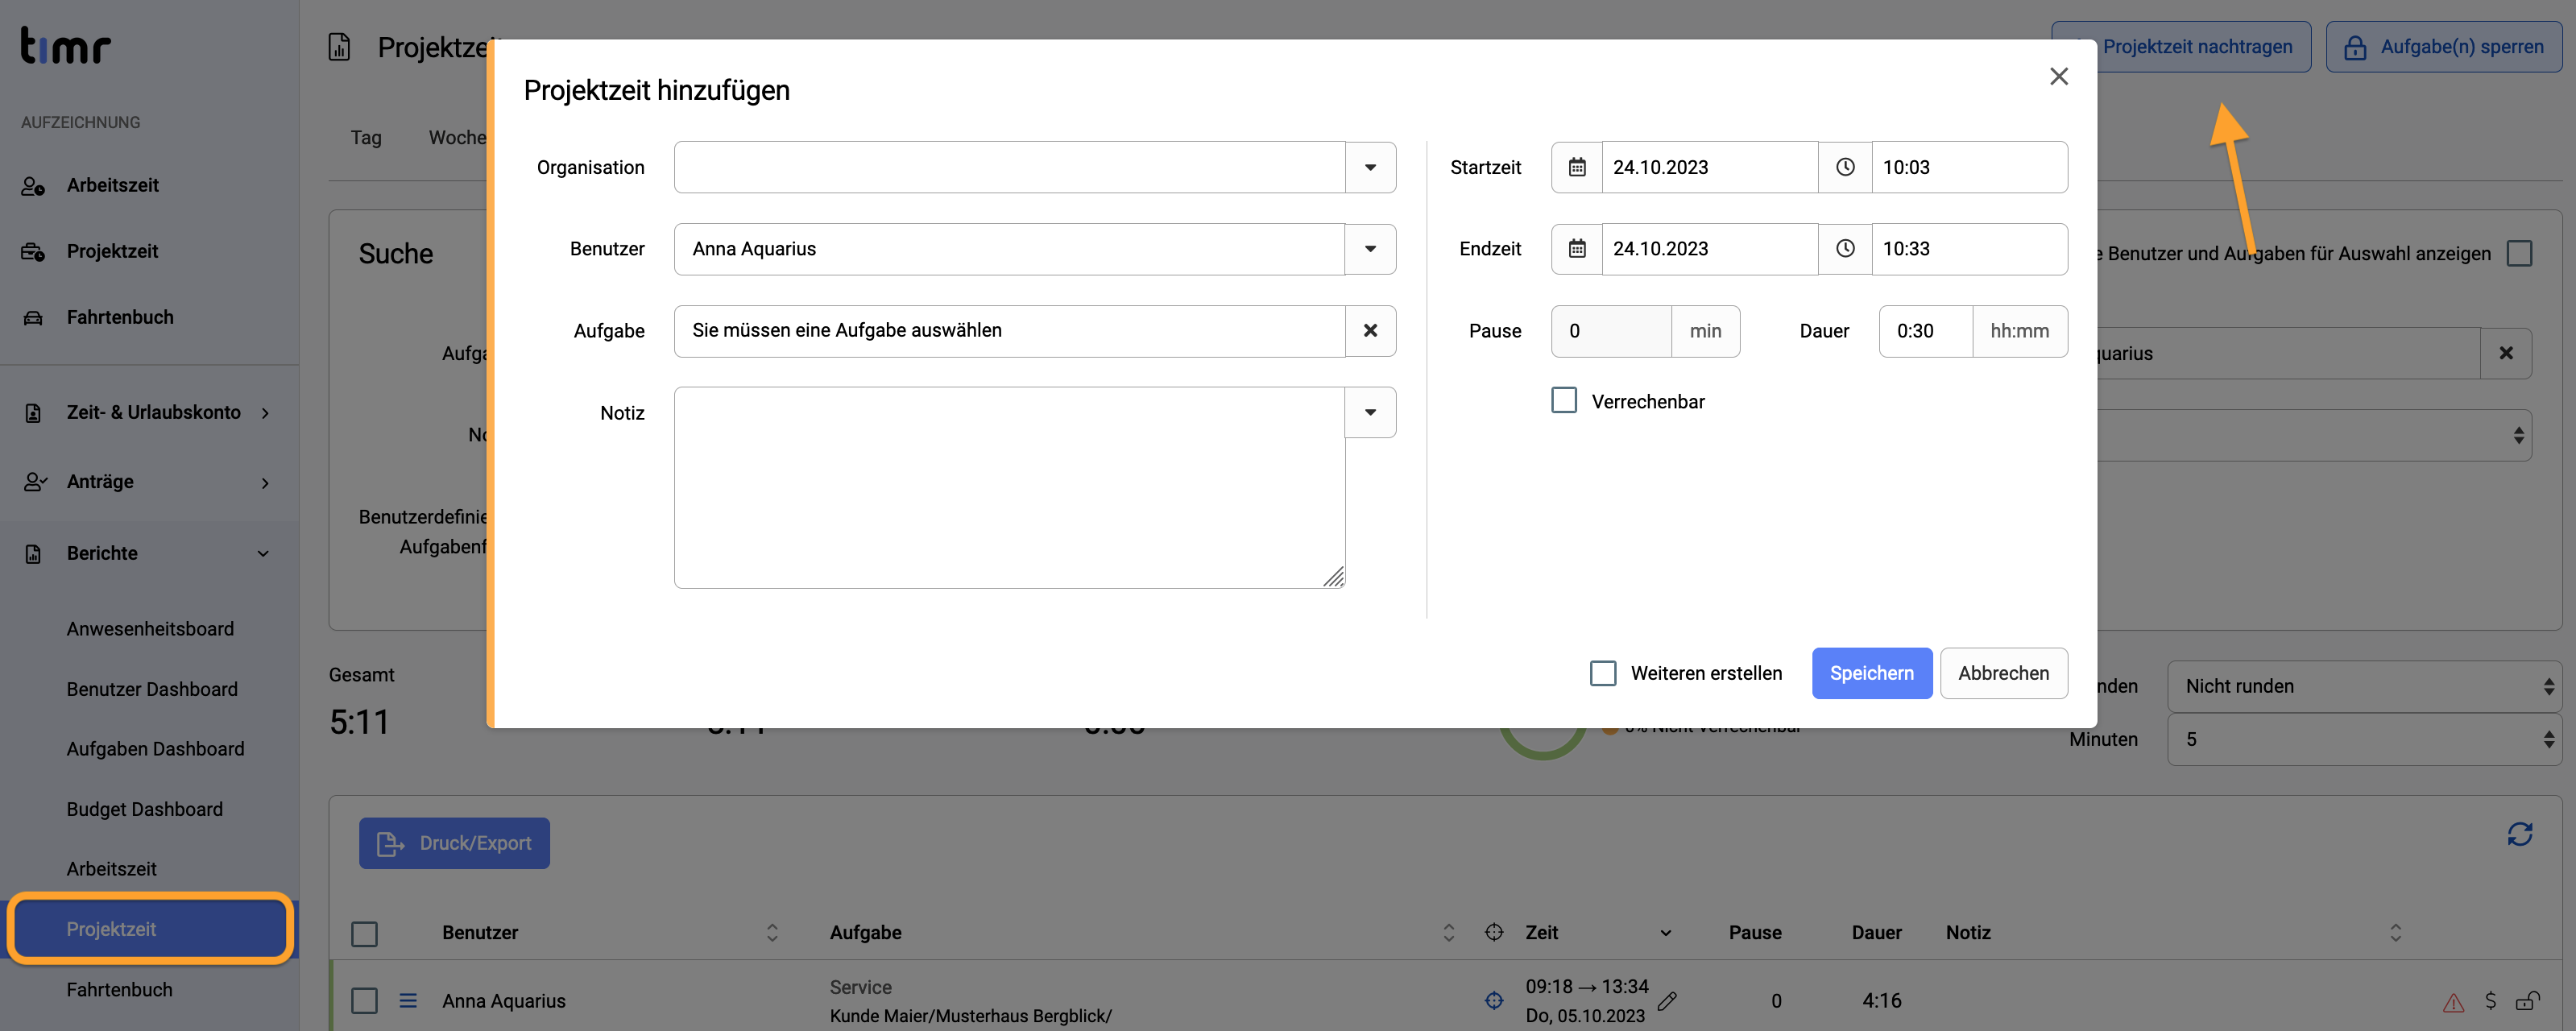Clear the Aufgabe field with the X icon

(x=1370, y=331)
